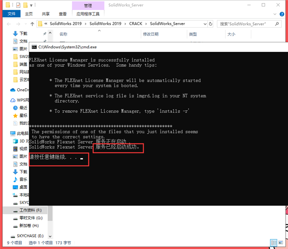288x249 pixels.
Task: Open 音乐 library folder
Action: click(x=20, y=179)
